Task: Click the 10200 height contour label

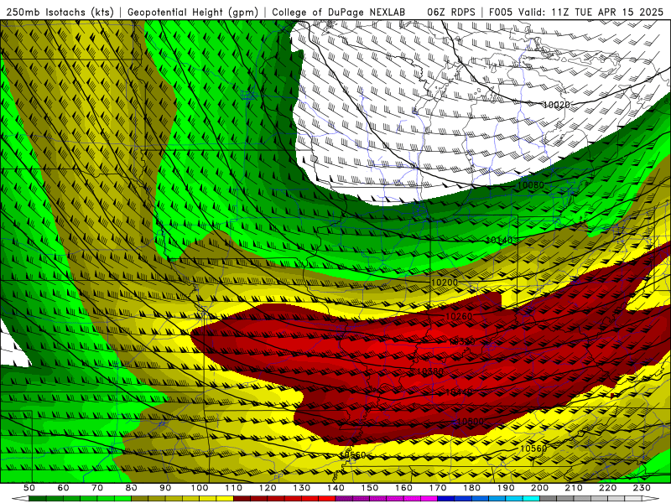Action: point(445,283)
